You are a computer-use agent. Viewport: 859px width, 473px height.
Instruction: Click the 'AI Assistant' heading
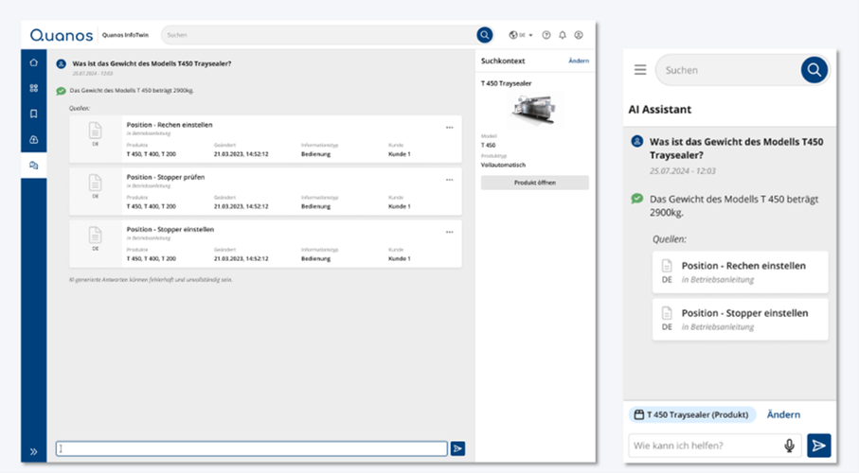[x=659, y=110]
